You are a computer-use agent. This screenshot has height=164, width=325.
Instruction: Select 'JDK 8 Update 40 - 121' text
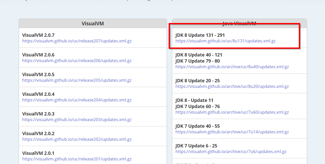coord(199,55)
